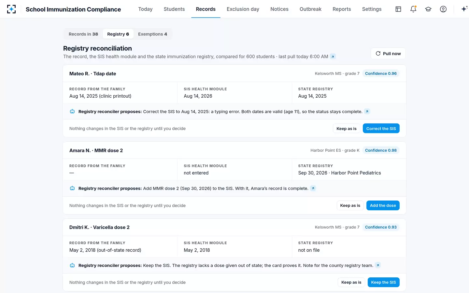Viewport: 469px width, 293px height.
Task: Open the Reports tab
Action: pos(342,9)
